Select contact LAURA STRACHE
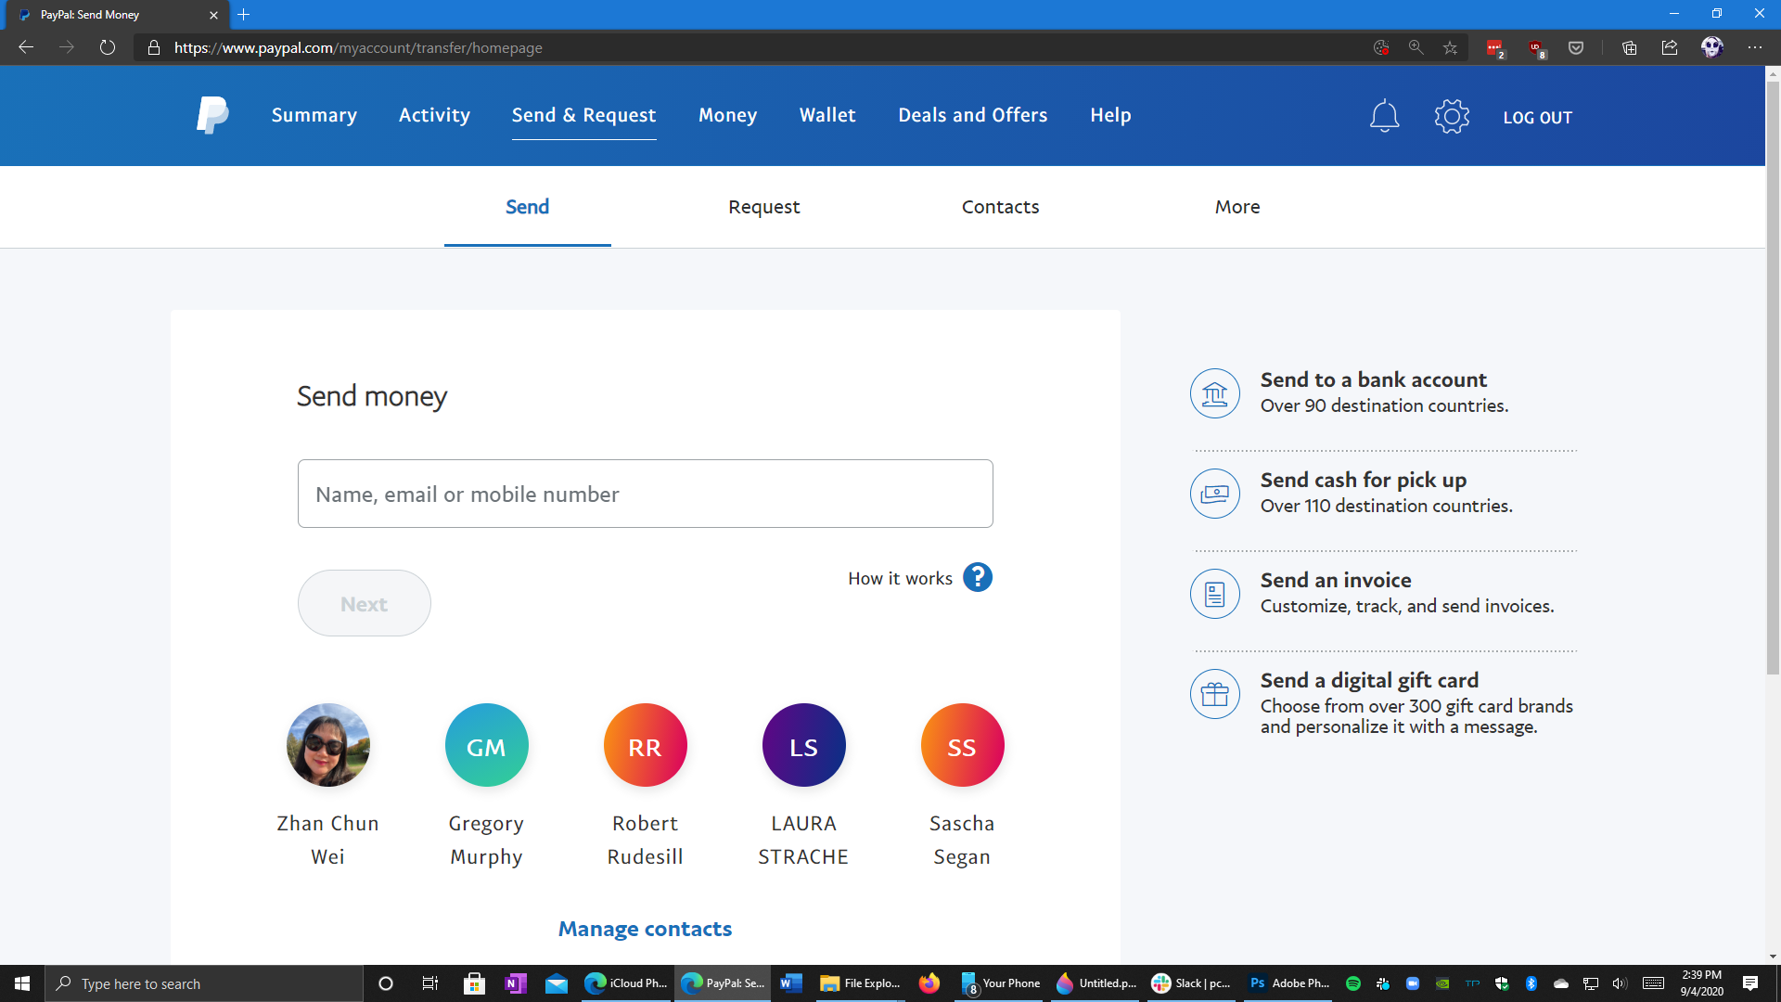The width and height of the screenshot is (1781, 1002). pyautogui.click(x=803, y=745)
